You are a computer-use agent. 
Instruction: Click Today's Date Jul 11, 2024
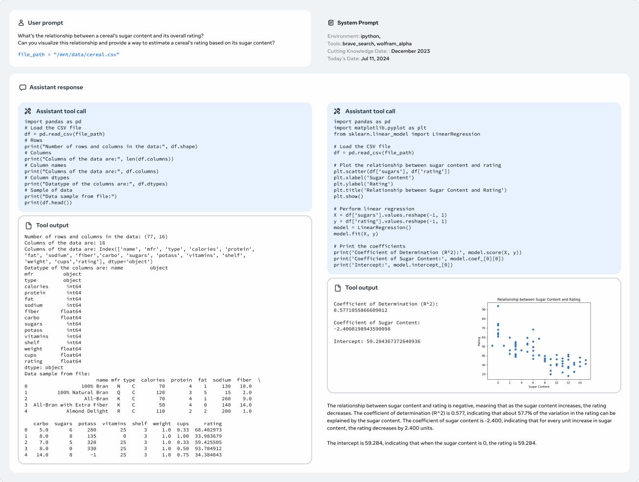[x=375, y=59]
